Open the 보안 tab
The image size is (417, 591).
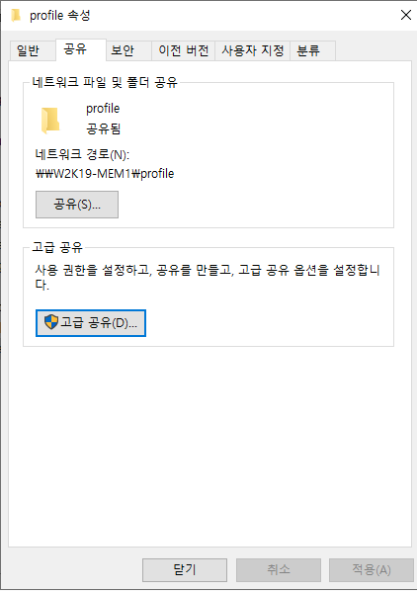click(x=128, y=50)
